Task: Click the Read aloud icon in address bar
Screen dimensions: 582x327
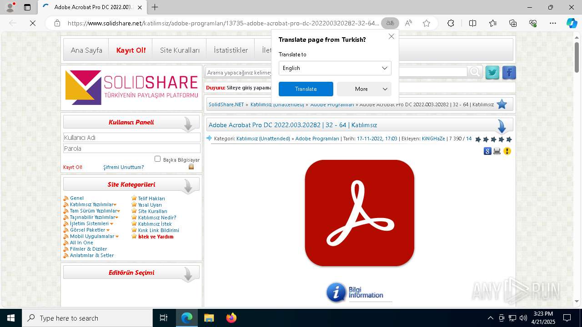Action: tap(408, 23)
